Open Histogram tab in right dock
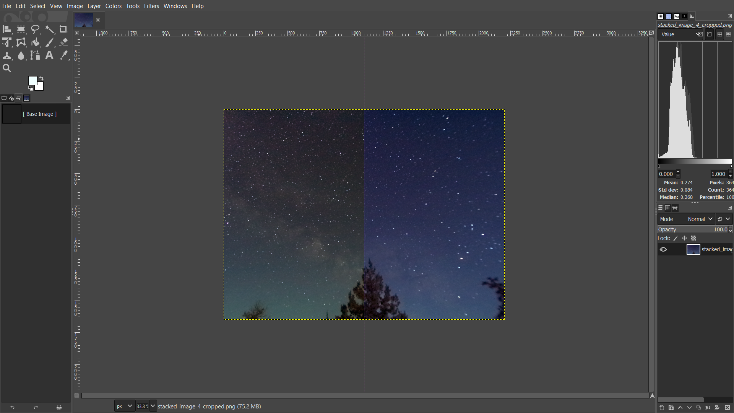This screenshot has height=413, width=734. click(692, 16)
